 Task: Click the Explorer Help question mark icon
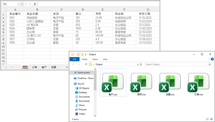point(212,59)
